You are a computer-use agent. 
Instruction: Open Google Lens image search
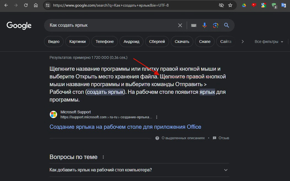(x=215, y=25)
